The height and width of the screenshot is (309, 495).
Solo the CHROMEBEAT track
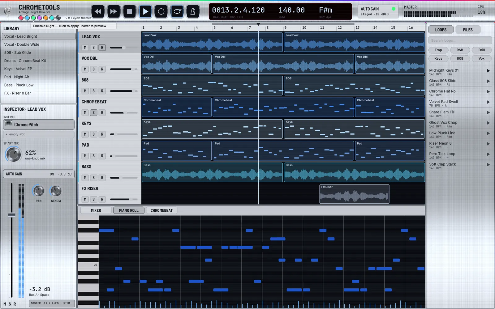coord(93,112)
